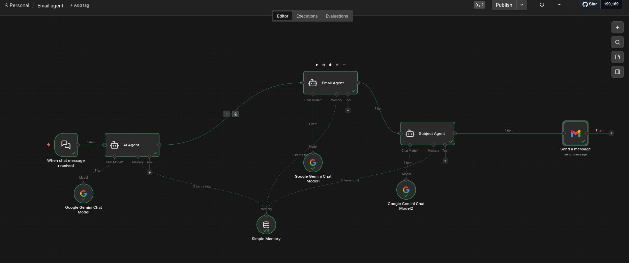Viewport: 629px width, 263px height.
Task: Delete the AI Agent to Email Agent connection
Action: click(x=236, y=114)
